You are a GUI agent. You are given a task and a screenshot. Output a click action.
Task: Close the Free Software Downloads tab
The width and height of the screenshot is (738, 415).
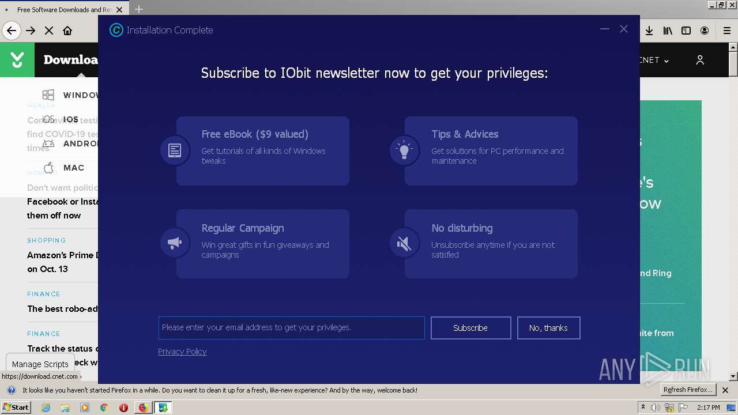[119, 9]
